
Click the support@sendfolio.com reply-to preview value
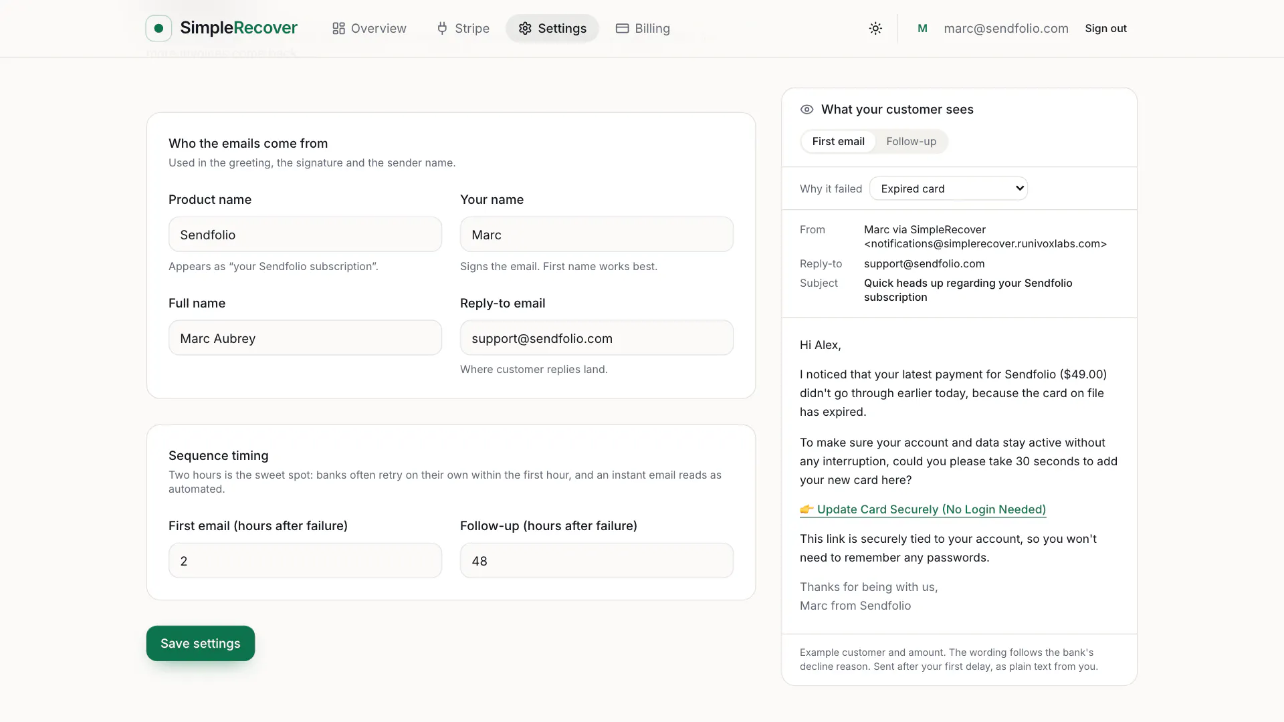pyautogui.click(x=924, y=263)
